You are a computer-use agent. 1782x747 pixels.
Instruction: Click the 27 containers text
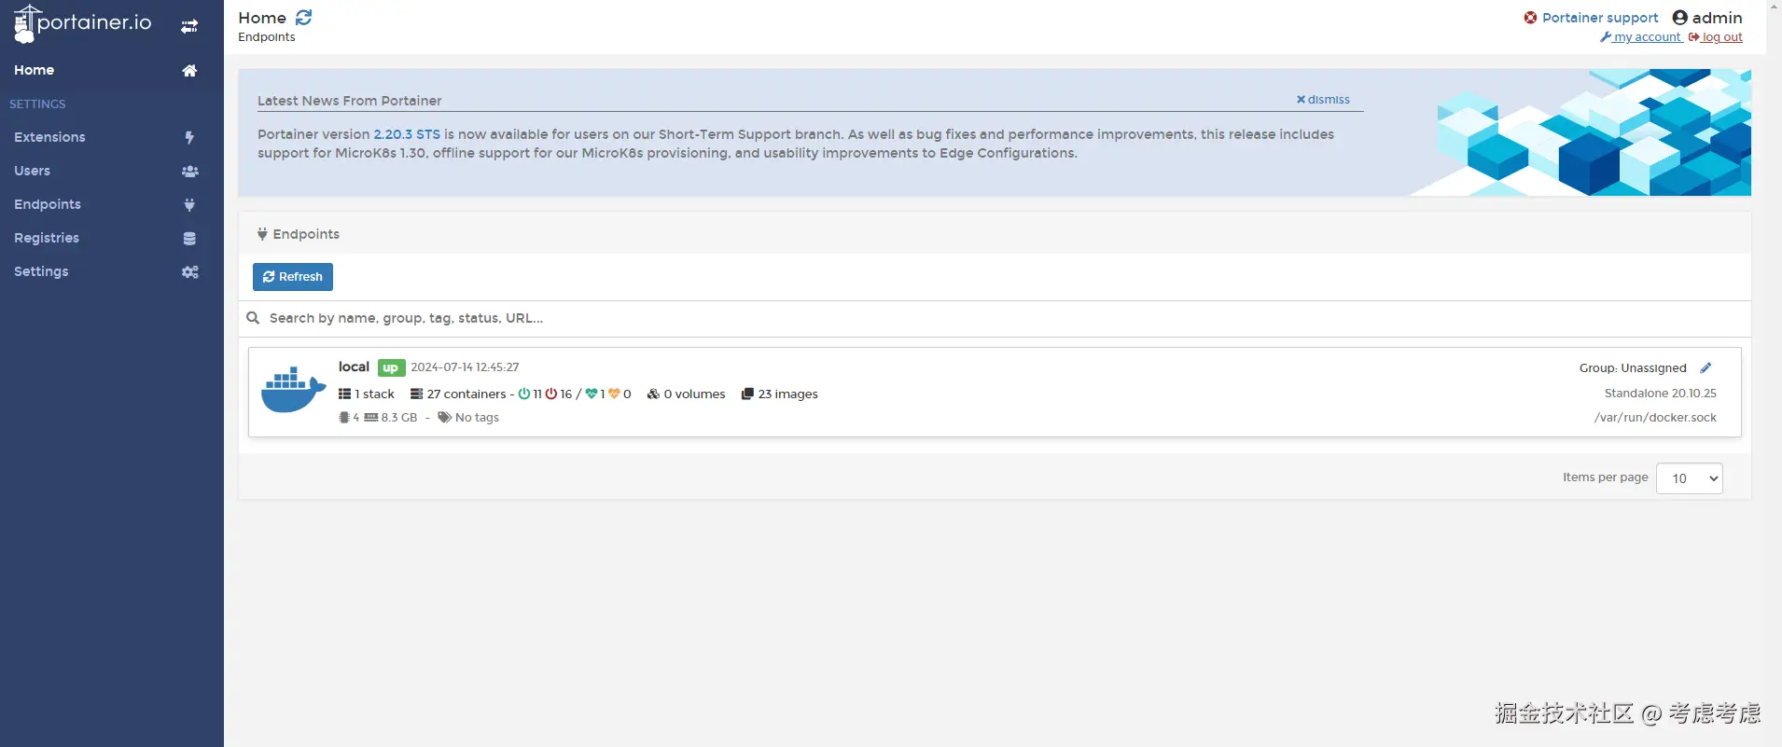pyautogui.click(x=466, y=394)
